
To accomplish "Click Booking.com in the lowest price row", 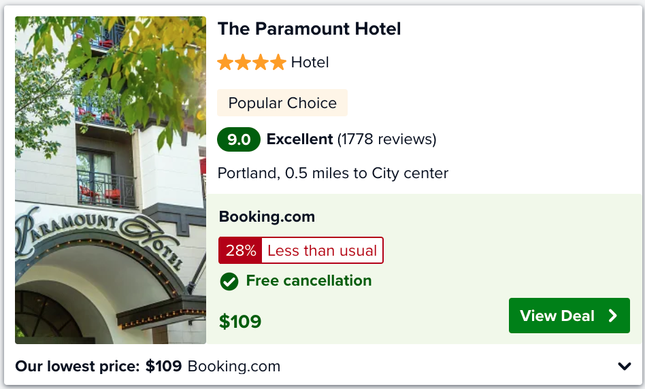I will [233, 366].
